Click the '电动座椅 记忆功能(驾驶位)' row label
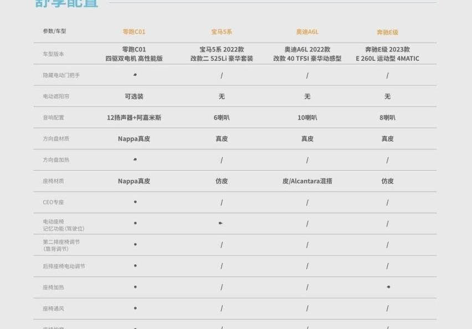 coord(64,225)
